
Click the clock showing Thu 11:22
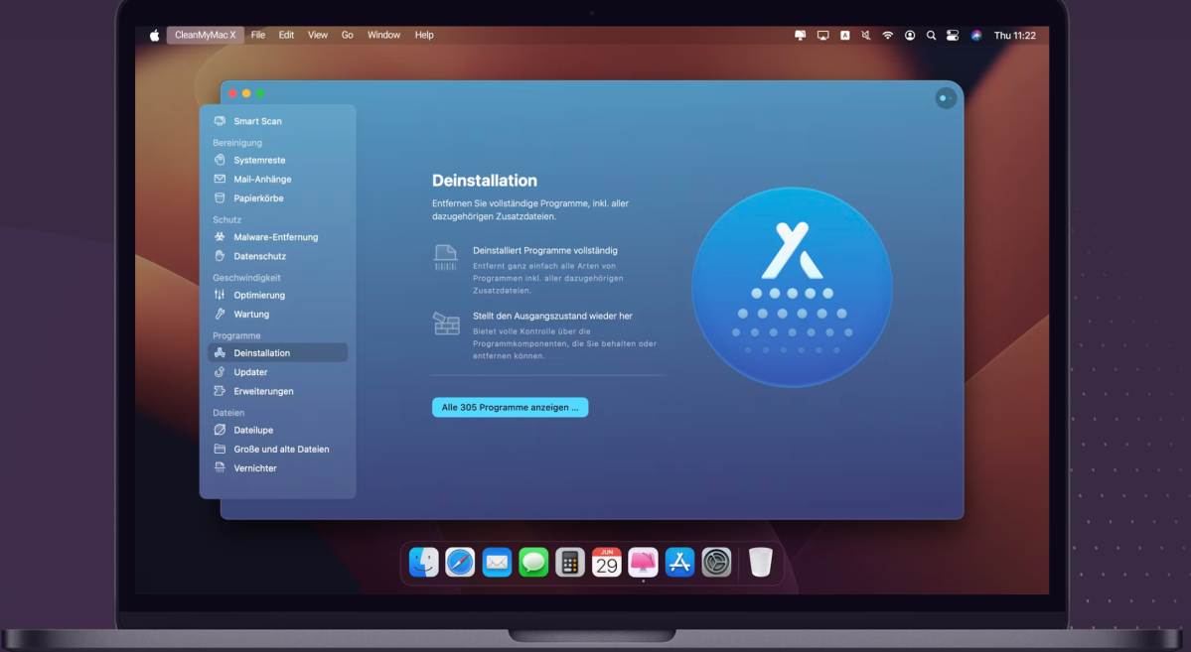tap(1015, 35)
